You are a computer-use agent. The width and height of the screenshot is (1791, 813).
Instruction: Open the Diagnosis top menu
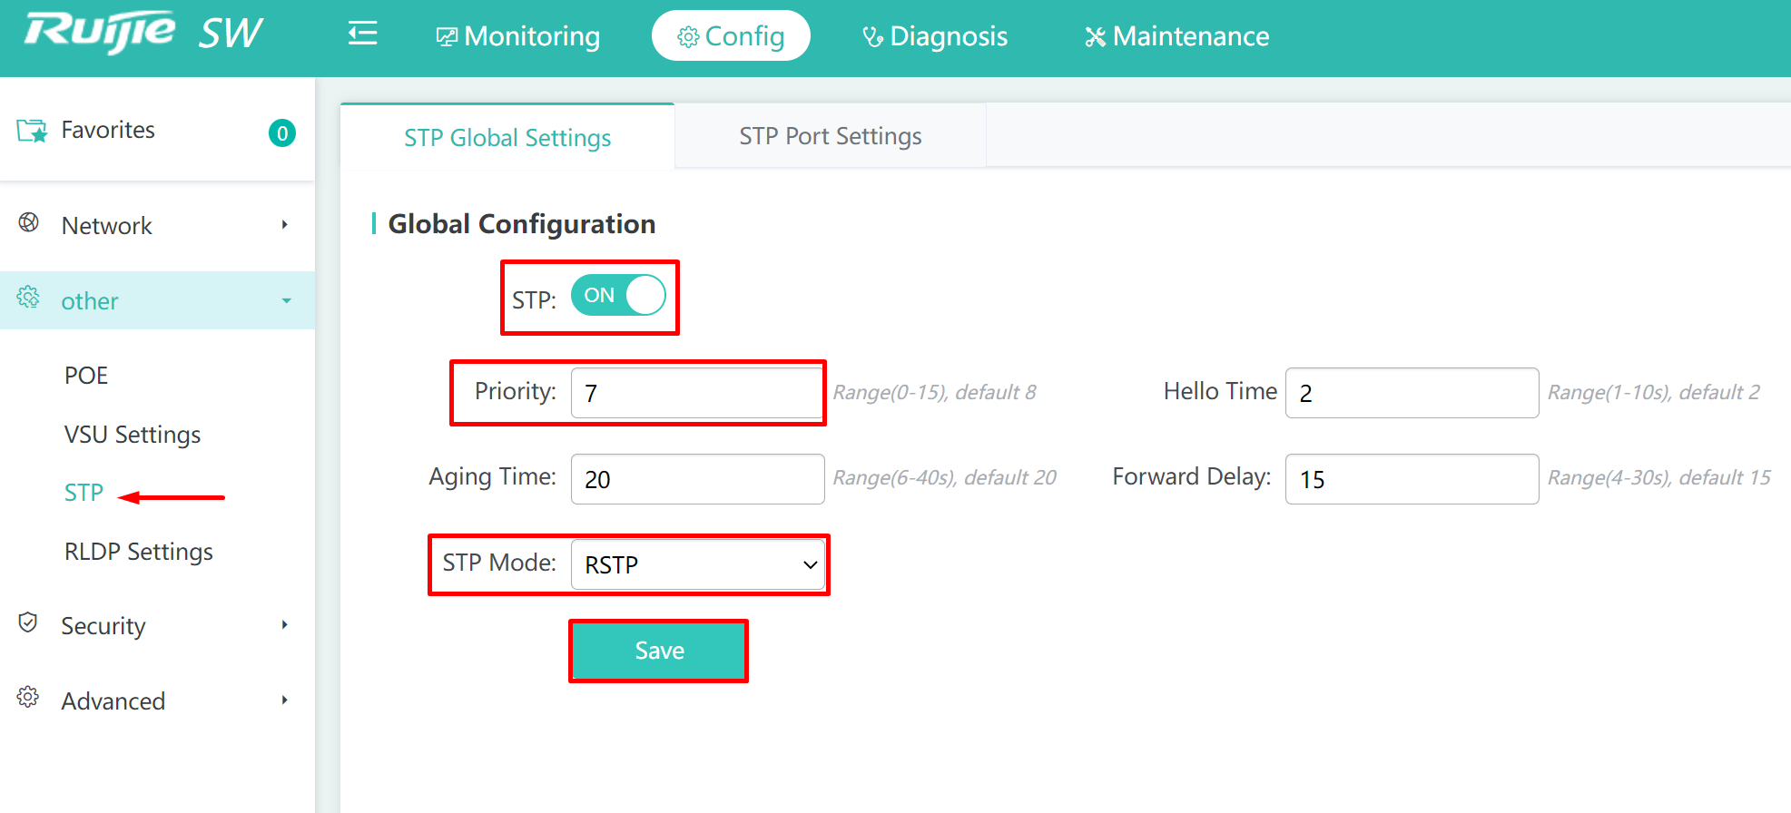click(x=935, y=36)
